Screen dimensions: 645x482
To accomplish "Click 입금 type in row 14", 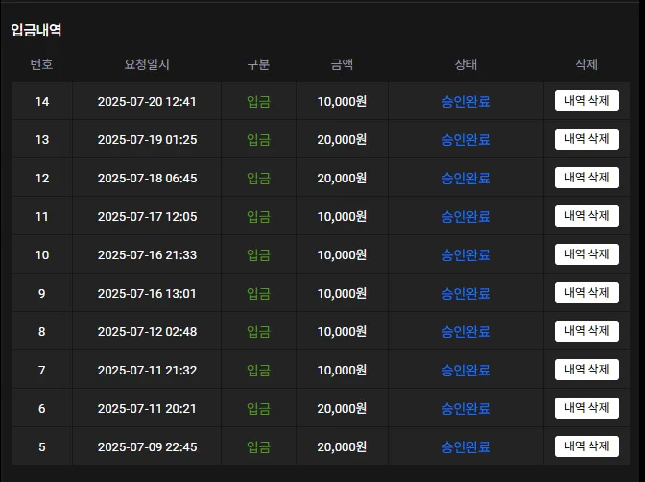I will click(258, 101).
